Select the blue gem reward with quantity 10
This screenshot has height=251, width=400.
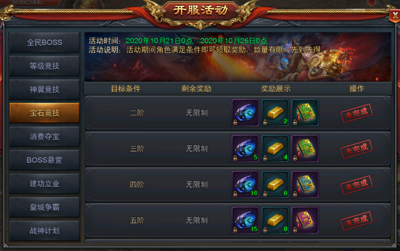[x=245, y=185]
